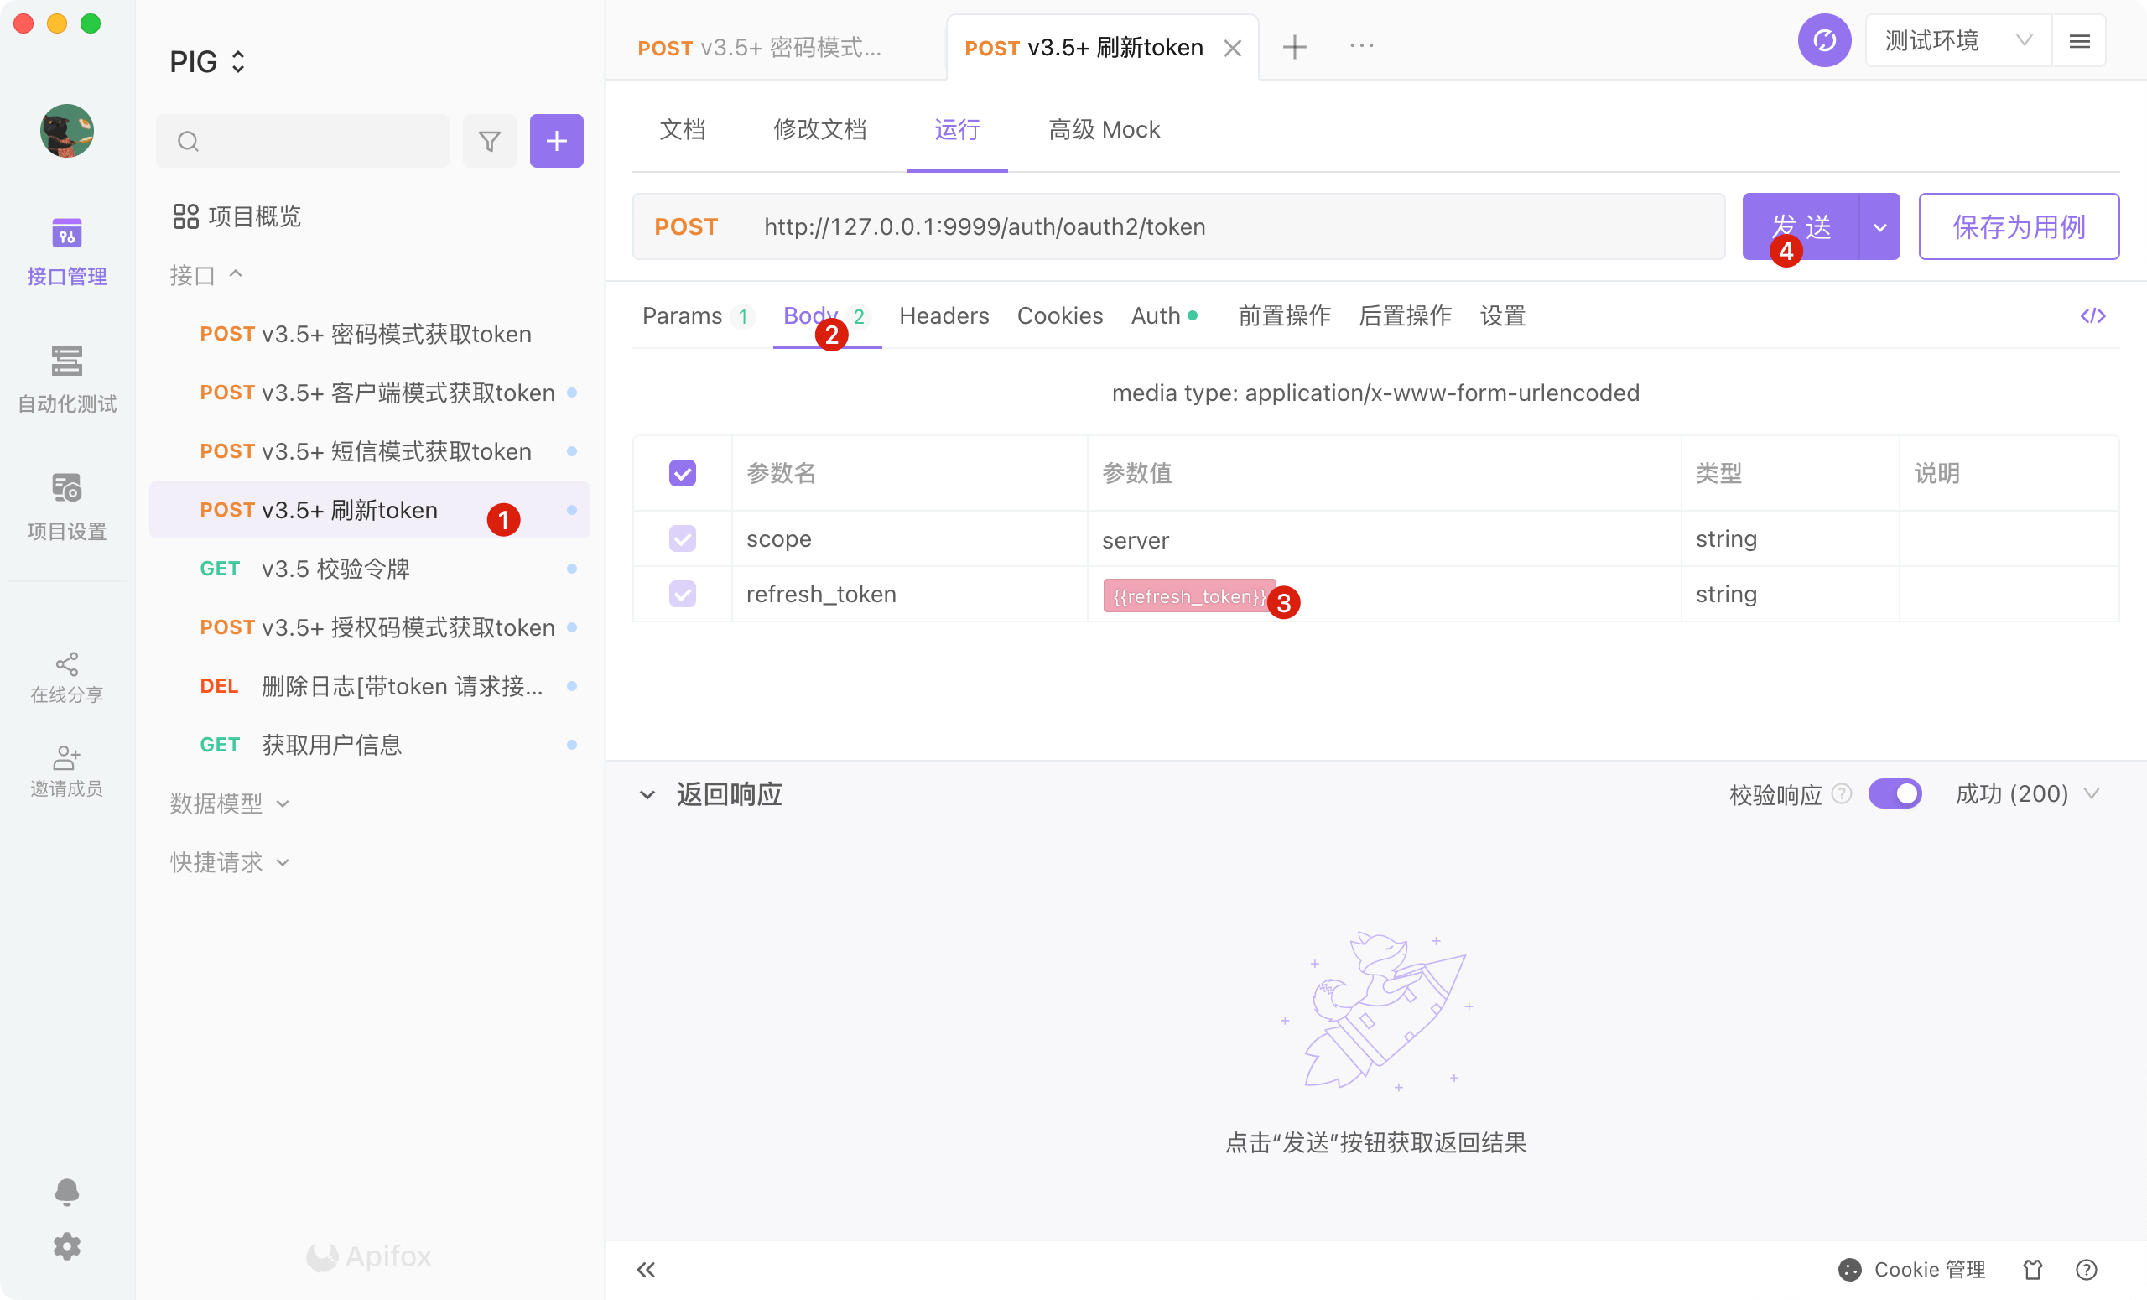Click the notification bell icon
Image resolution: width=2147 pixels, height=1300 pixels.
(x=67, y=1191)
